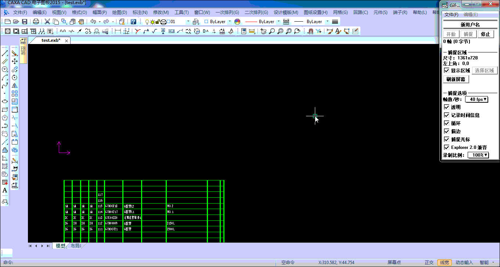The image size is (500, 267).
Task: Toggle the 循环 checkbox
Action: coord(447,123)
